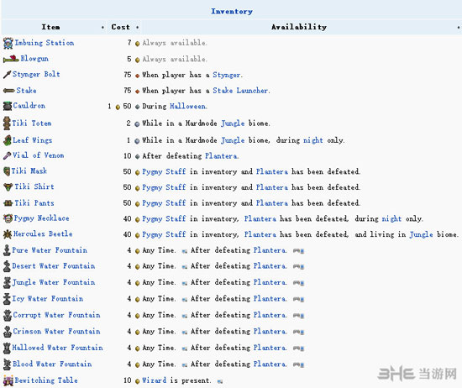This screenshot has height=388, width=462.
Task: Follow the Plantera link in Vial of Venom row
Action: (x=221, y=156)
